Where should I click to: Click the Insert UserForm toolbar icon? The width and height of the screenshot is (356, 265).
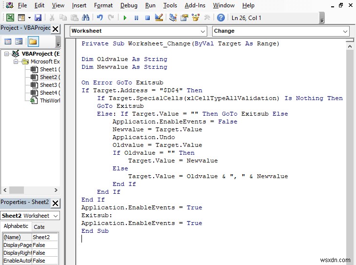21,18
